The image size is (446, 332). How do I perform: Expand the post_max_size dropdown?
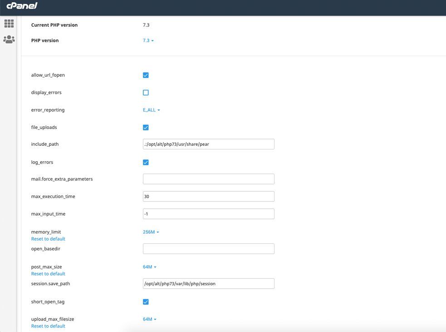[x=150, y=267]
